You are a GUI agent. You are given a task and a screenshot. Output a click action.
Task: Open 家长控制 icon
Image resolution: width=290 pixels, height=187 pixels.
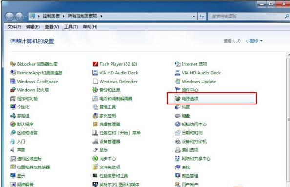click(95, 116)
